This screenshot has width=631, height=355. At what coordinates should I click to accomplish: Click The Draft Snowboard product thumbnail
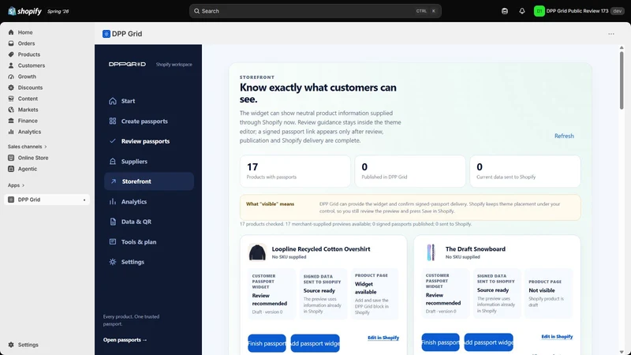tap(431, 252)
